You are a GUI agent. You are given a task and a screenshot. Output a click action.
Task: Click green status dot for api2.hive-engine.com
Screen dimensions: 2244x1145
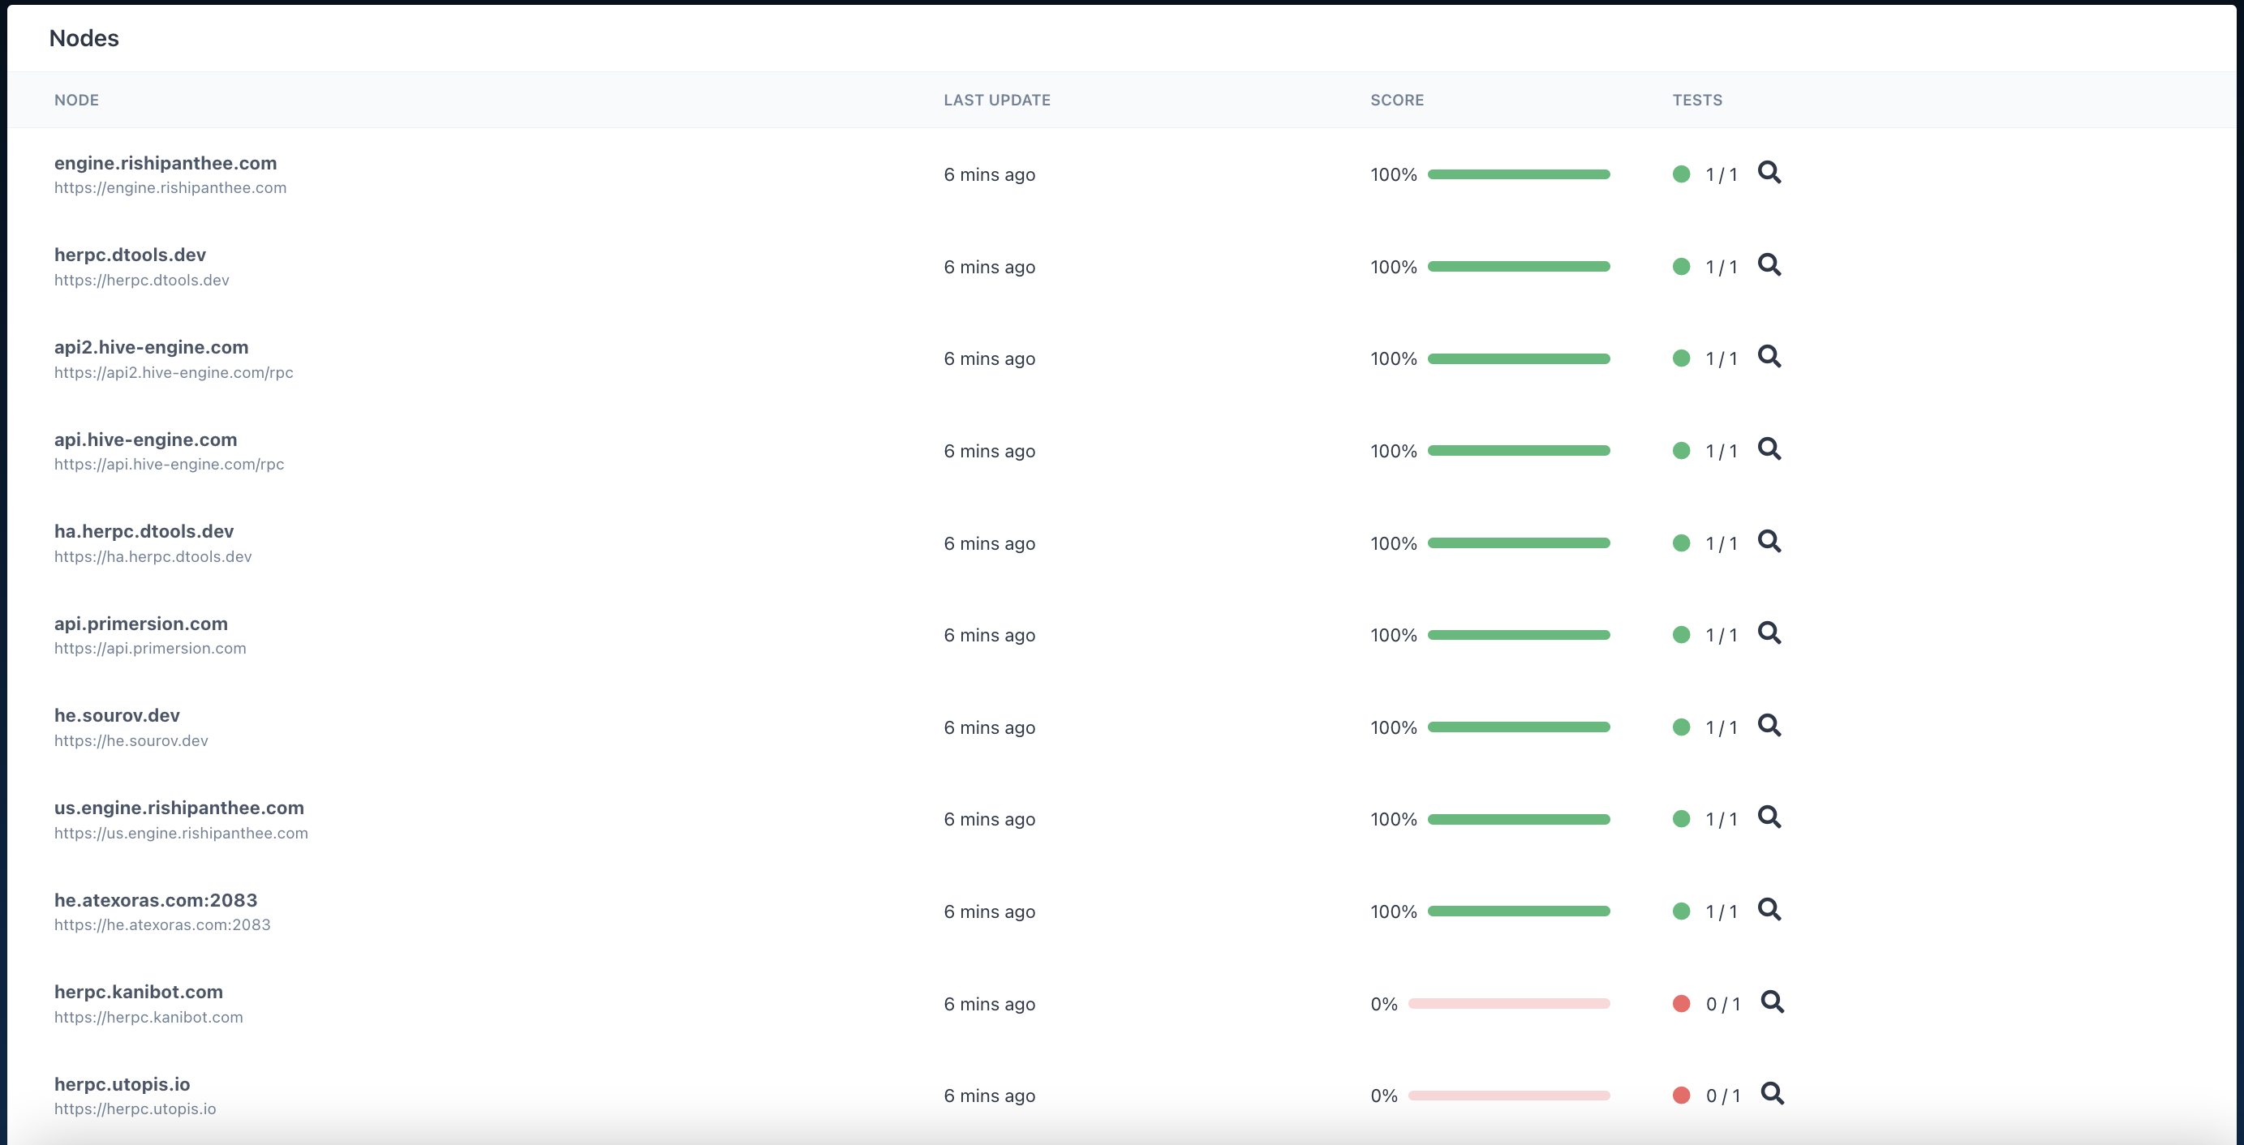pyautogui.click(x=1681, y=358)
